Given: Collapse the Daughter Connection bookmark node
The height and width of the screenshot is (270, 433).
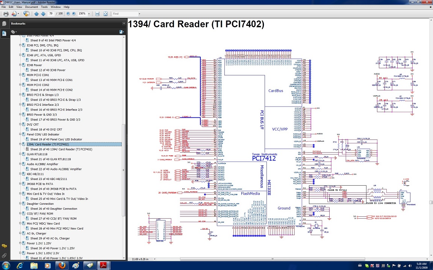Looking at the screenshot, I should click(x=20, y=204).
